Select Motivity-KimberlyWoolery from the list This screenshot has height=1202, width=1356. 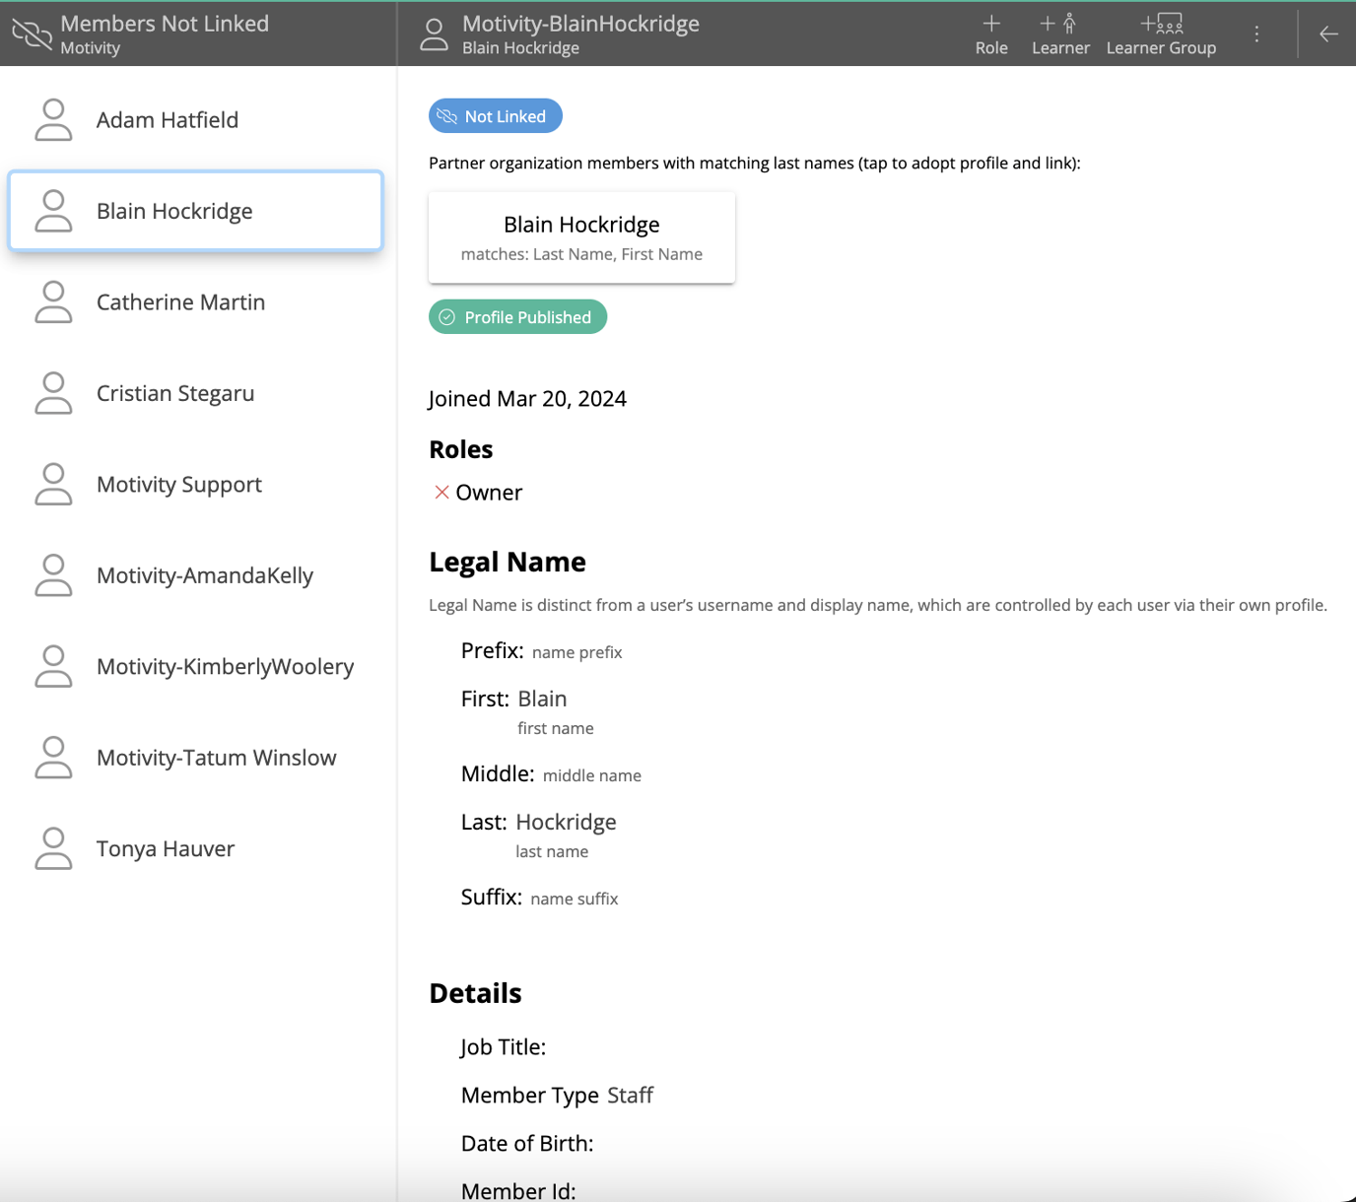(x=225, y=667)
